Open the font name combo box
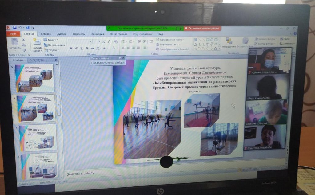 click(80, 41)
